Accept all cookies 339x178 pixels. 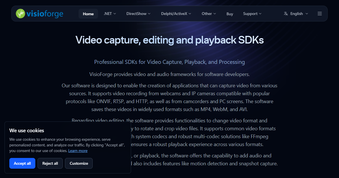click(x=22, y=163)
